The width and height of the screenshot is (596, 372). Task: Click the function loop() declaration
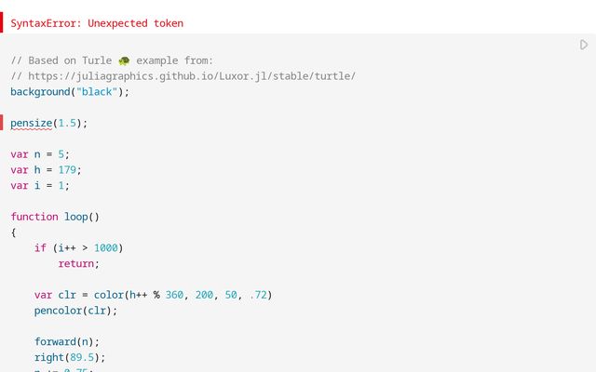(x=54, y=217)
